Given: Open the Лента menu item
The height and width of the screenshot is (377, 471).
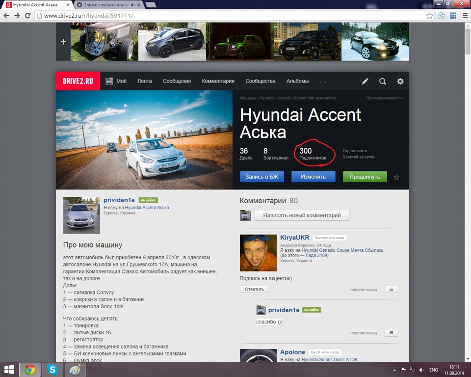Looking at the screenshot, I should (x=144, y=81).
